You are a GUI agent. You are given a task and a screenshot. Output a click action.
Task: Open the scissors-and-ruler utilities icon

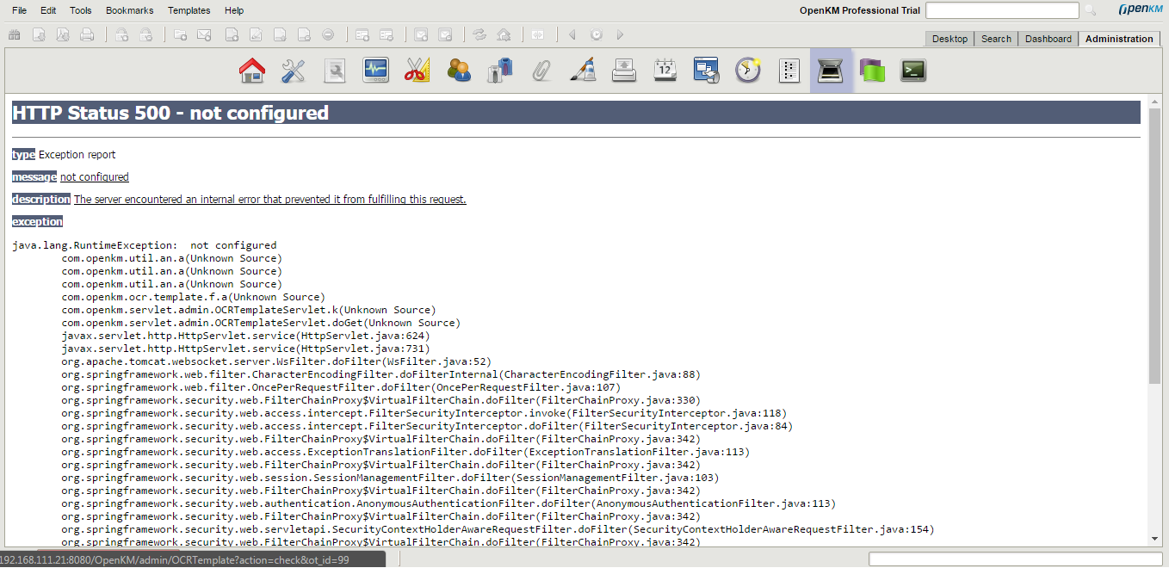coord(417,71)
